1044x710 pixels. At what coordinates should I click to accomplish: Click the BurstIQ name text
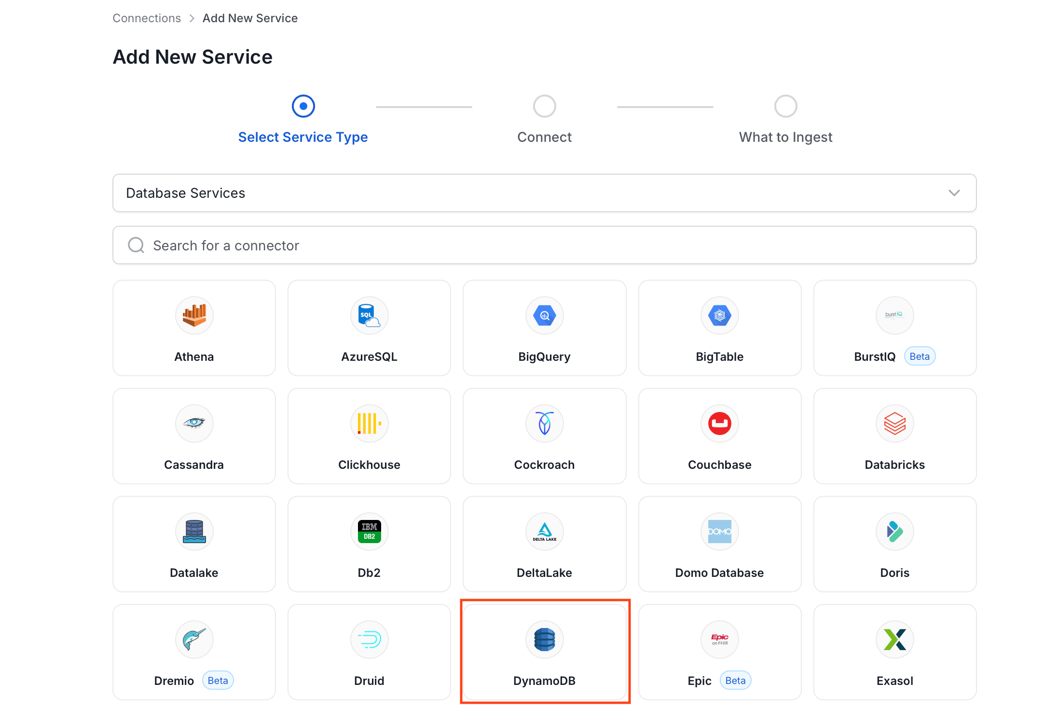click(875, 357)
